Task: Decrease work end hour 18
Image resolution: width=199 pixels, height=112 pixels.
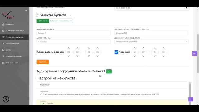Action: [x=89, y=56]
